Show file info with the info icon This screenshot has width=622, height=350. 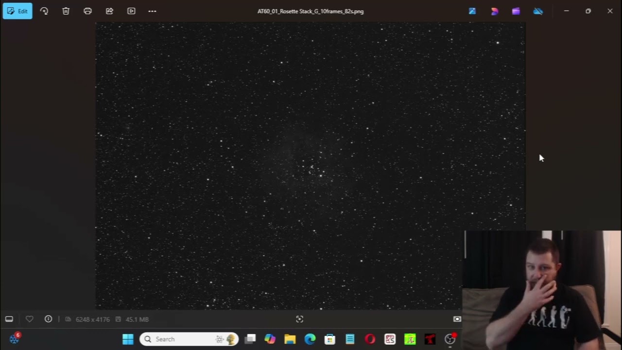(48, 319)
